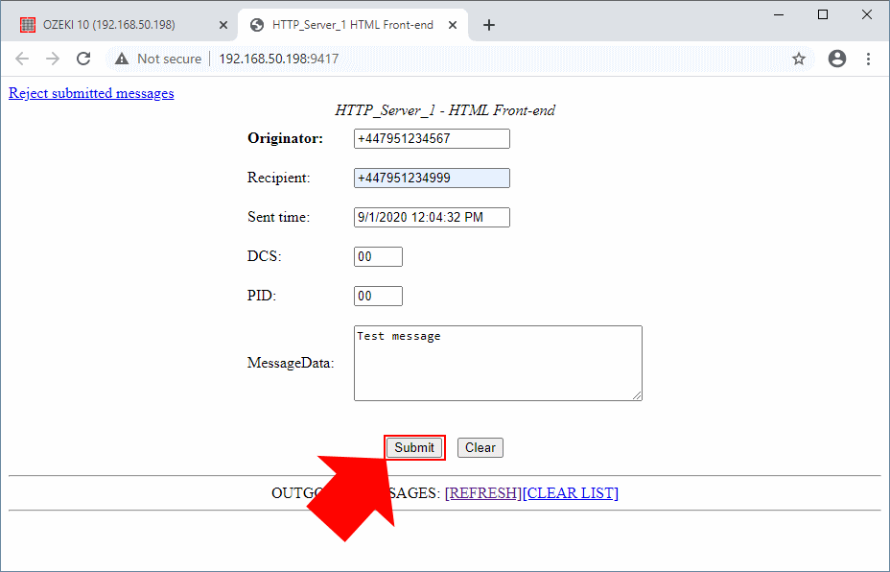Click the PID label
Image resolution: width=890 pixels, height=572 pixels.
262,296
